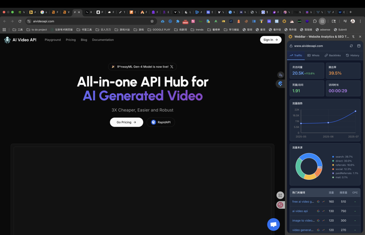The image size is (365, 235).
Task: Open the Chrome three-dot menu
Action: pyautogui.click(x=360, y=21)
